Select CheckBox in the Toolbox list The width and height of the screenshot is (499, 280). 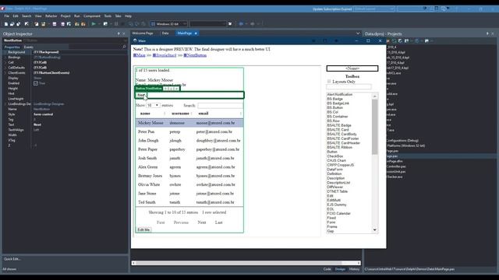(x=334, y=156)
